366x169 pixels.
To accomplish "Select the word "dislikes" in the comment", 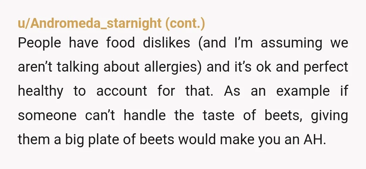I will tap(166, 43).
